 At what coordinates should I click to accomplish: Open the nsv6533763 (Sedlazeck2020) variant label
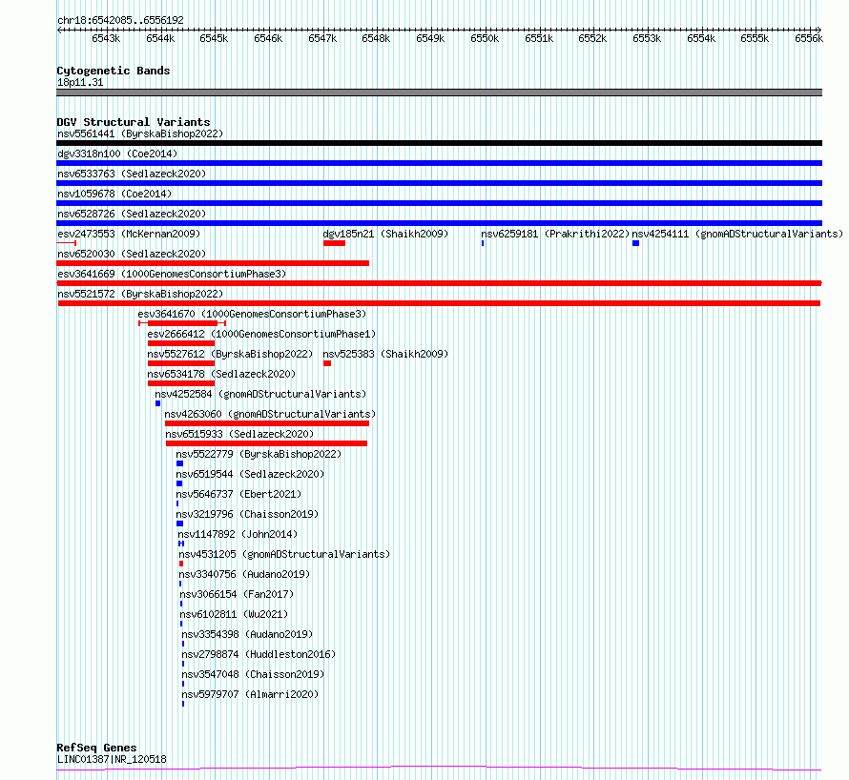click(x=132, y=174)
